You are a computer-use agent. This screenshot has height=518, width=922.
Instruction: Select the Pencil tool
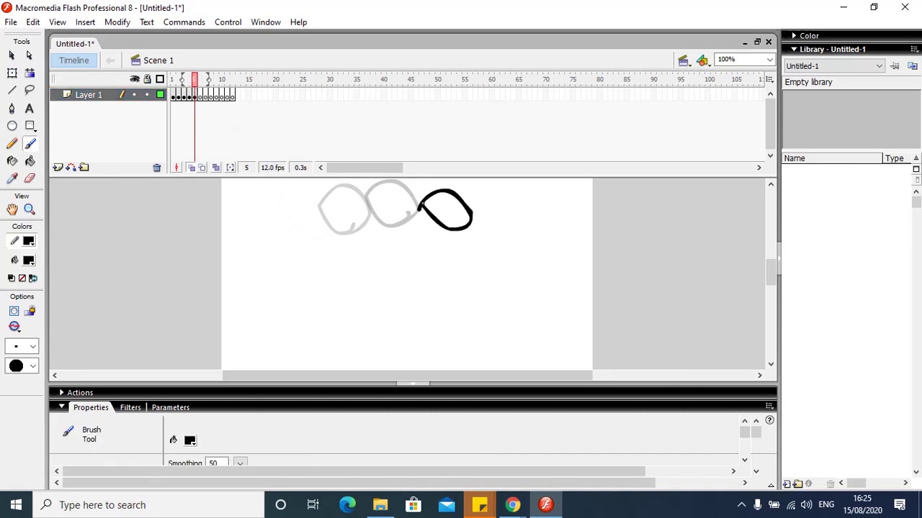pyautogui.click(x=12, y=144)
